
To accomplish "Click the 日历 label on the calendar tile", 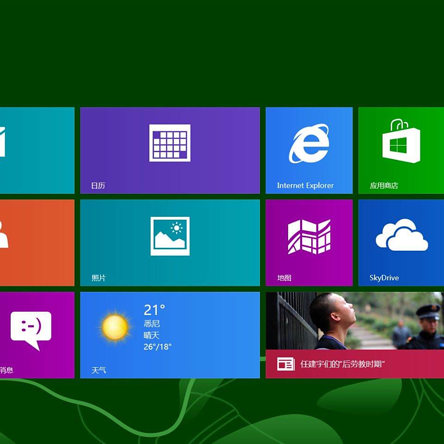I will click(x=98, y=185).
